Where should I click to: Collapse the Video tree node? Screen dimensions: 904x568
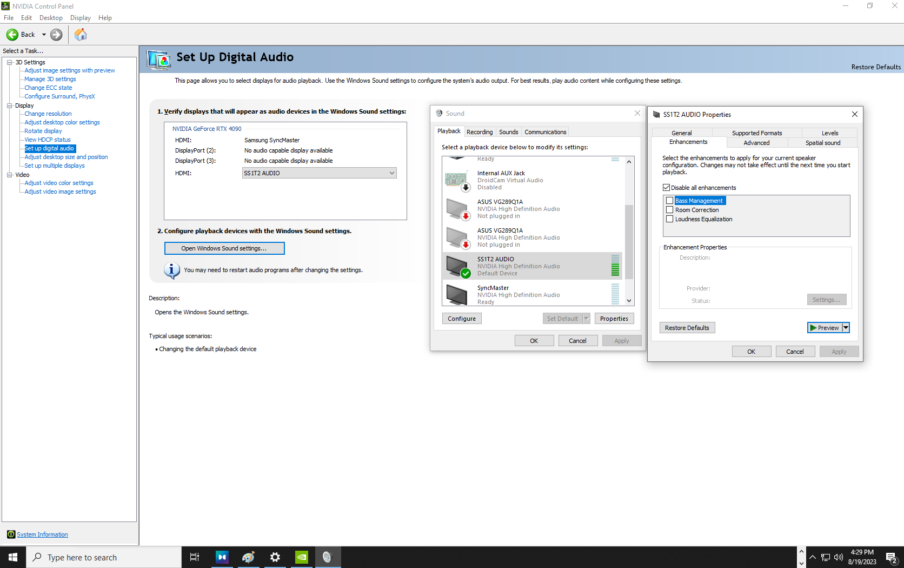coord(9,175)
